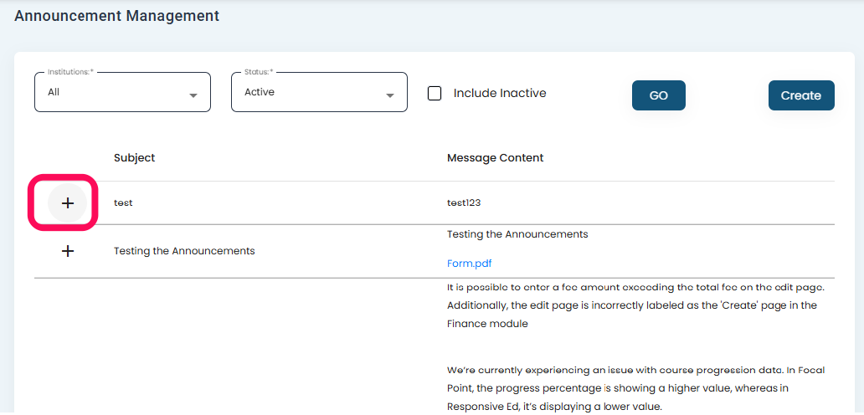Expand the 'test' announcement row plus icon

point(68,203)
